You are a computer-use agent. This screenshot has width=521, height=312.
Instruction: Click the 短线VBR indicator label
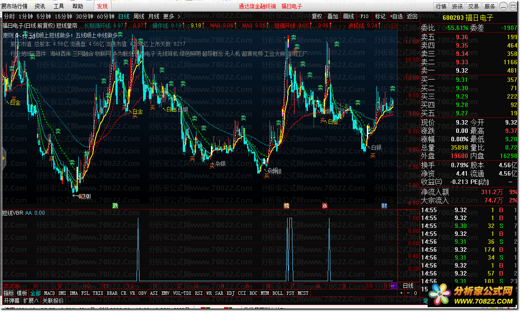coord(13,213)
